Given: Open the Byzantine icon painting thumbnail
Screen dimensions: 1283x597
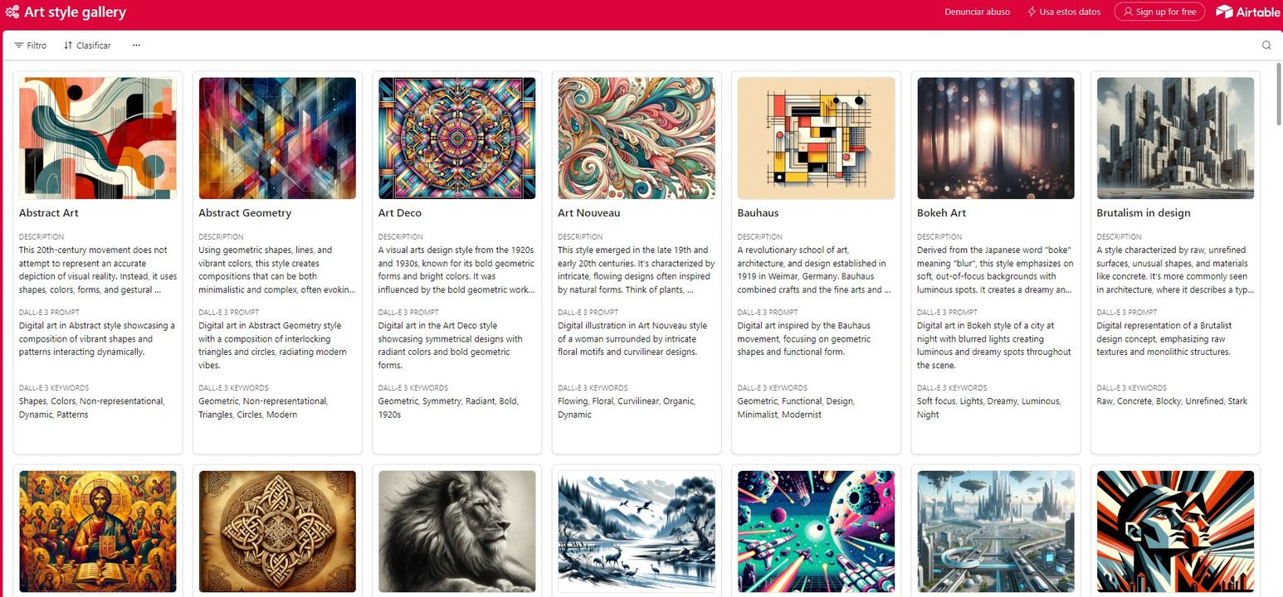Looking at the screenshot, I should coord(98,531).
